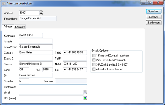
Task: Click the email compose icon beside eMail field
Action: pos(85,92)
